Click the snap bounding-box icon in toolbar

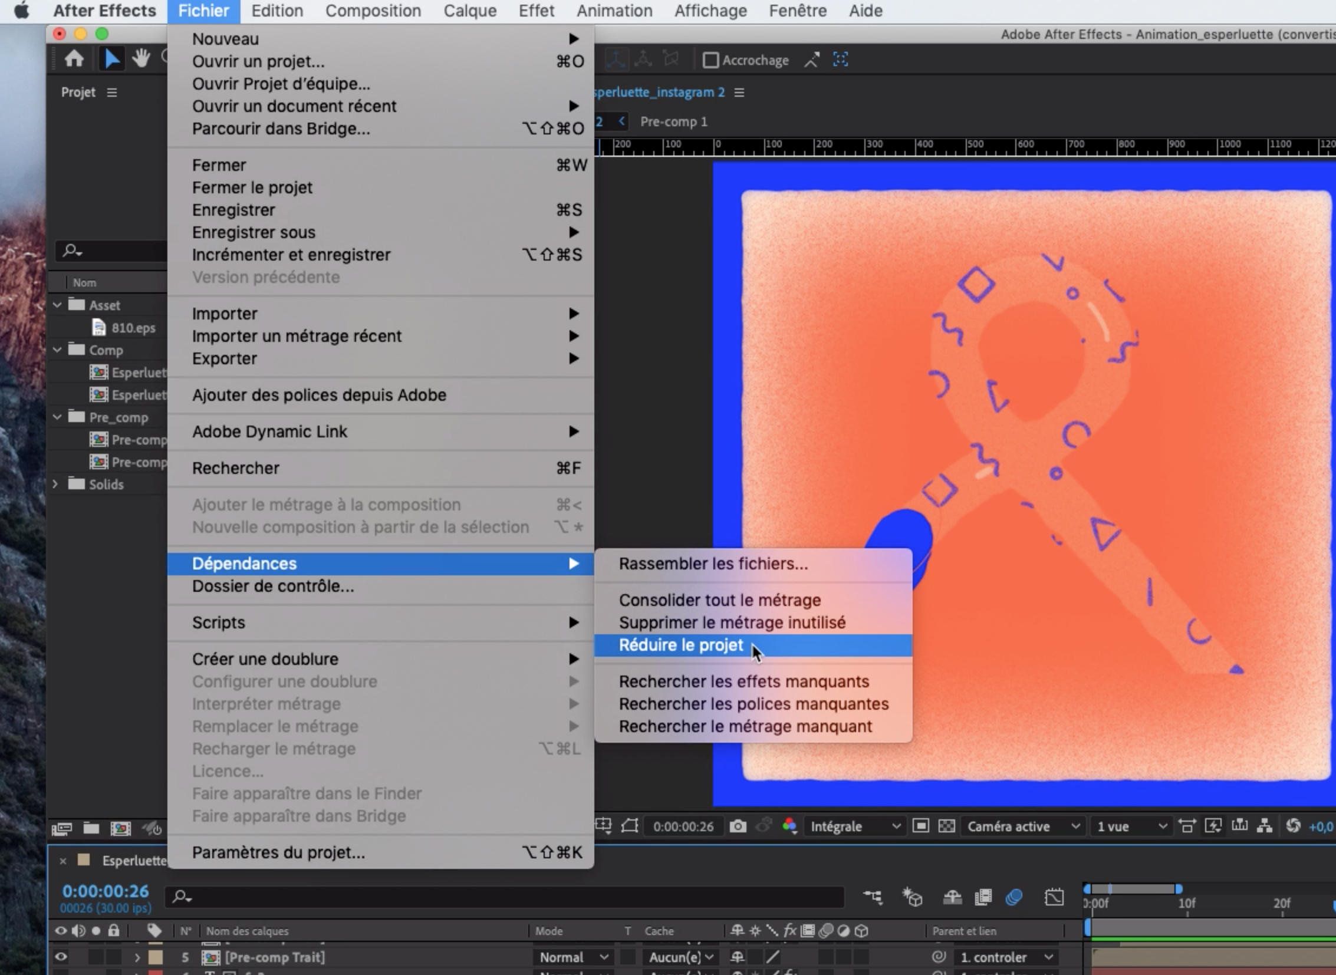(841, 60)
